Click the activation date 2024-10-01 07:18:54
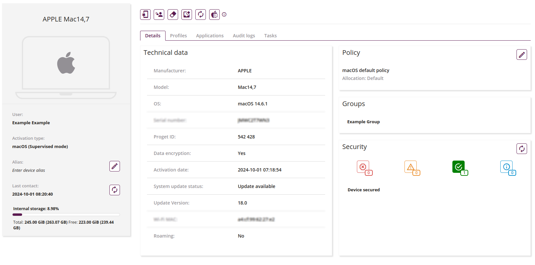This screenshot has height=265, width=535. [260, 170]
